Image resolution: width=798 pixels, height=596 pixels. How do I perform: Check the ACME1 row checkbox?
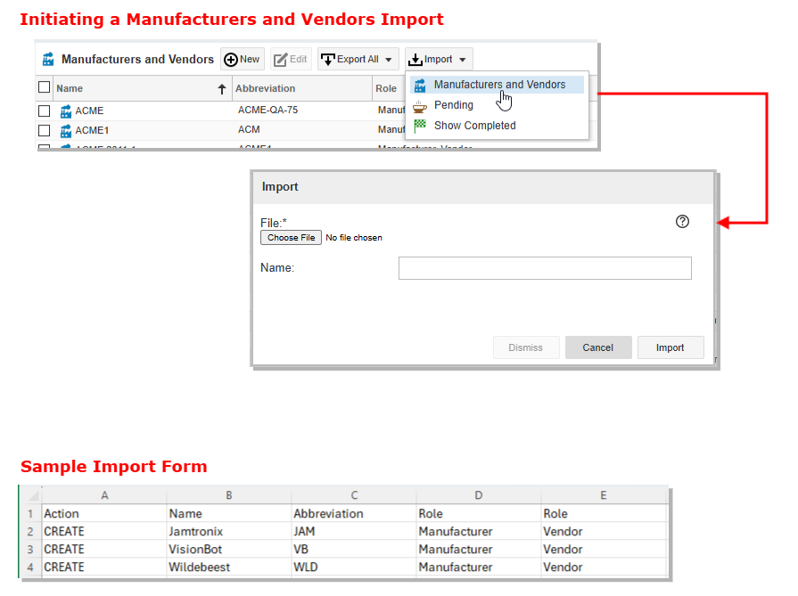tap(45, 131)
